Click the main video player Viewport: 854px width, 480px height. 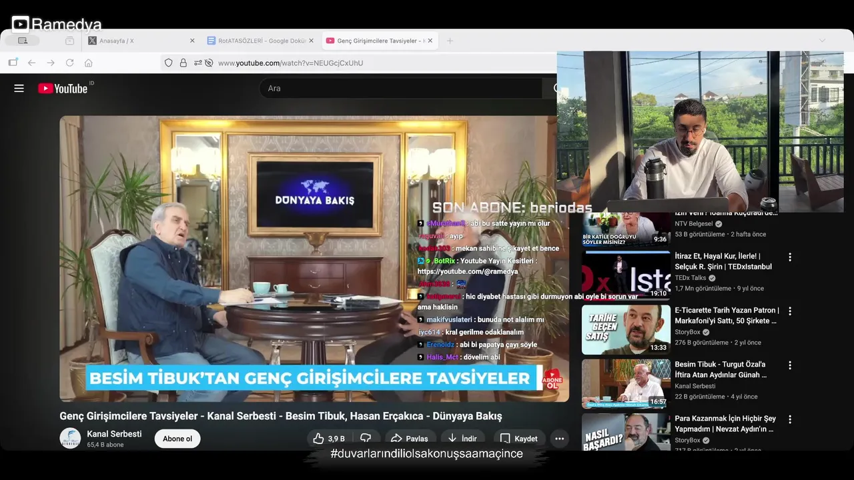click(x=314, y=259)
